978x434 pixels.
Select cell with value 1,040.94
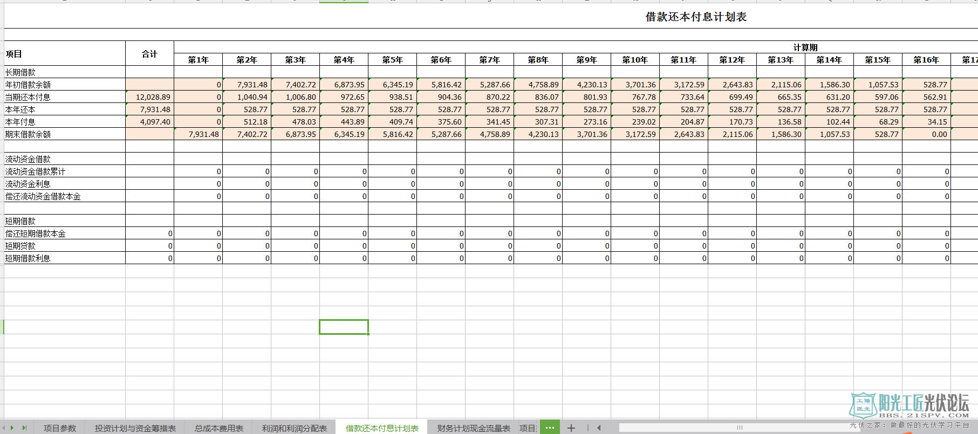tap(247, 97)
